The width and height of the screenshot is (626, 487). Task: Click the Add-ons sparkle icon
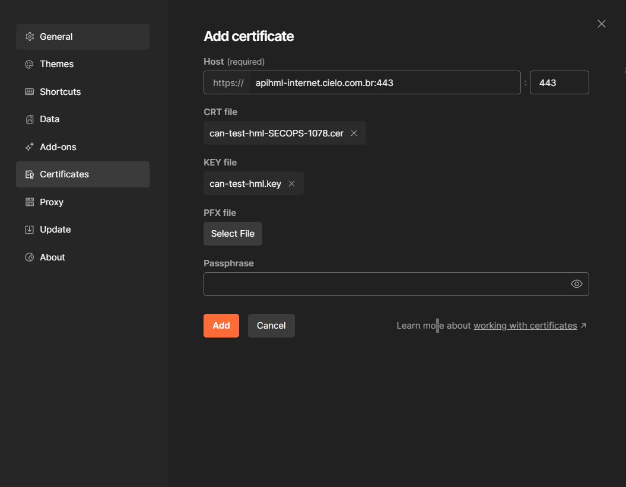30,147
